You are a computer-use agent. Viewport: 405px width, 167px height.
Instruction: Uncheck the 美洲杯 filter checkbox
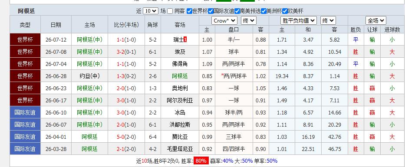(263, 11)
